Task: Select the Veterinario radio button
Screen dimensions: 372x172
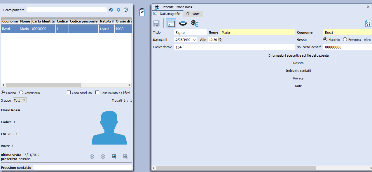Action: point(21,93)
